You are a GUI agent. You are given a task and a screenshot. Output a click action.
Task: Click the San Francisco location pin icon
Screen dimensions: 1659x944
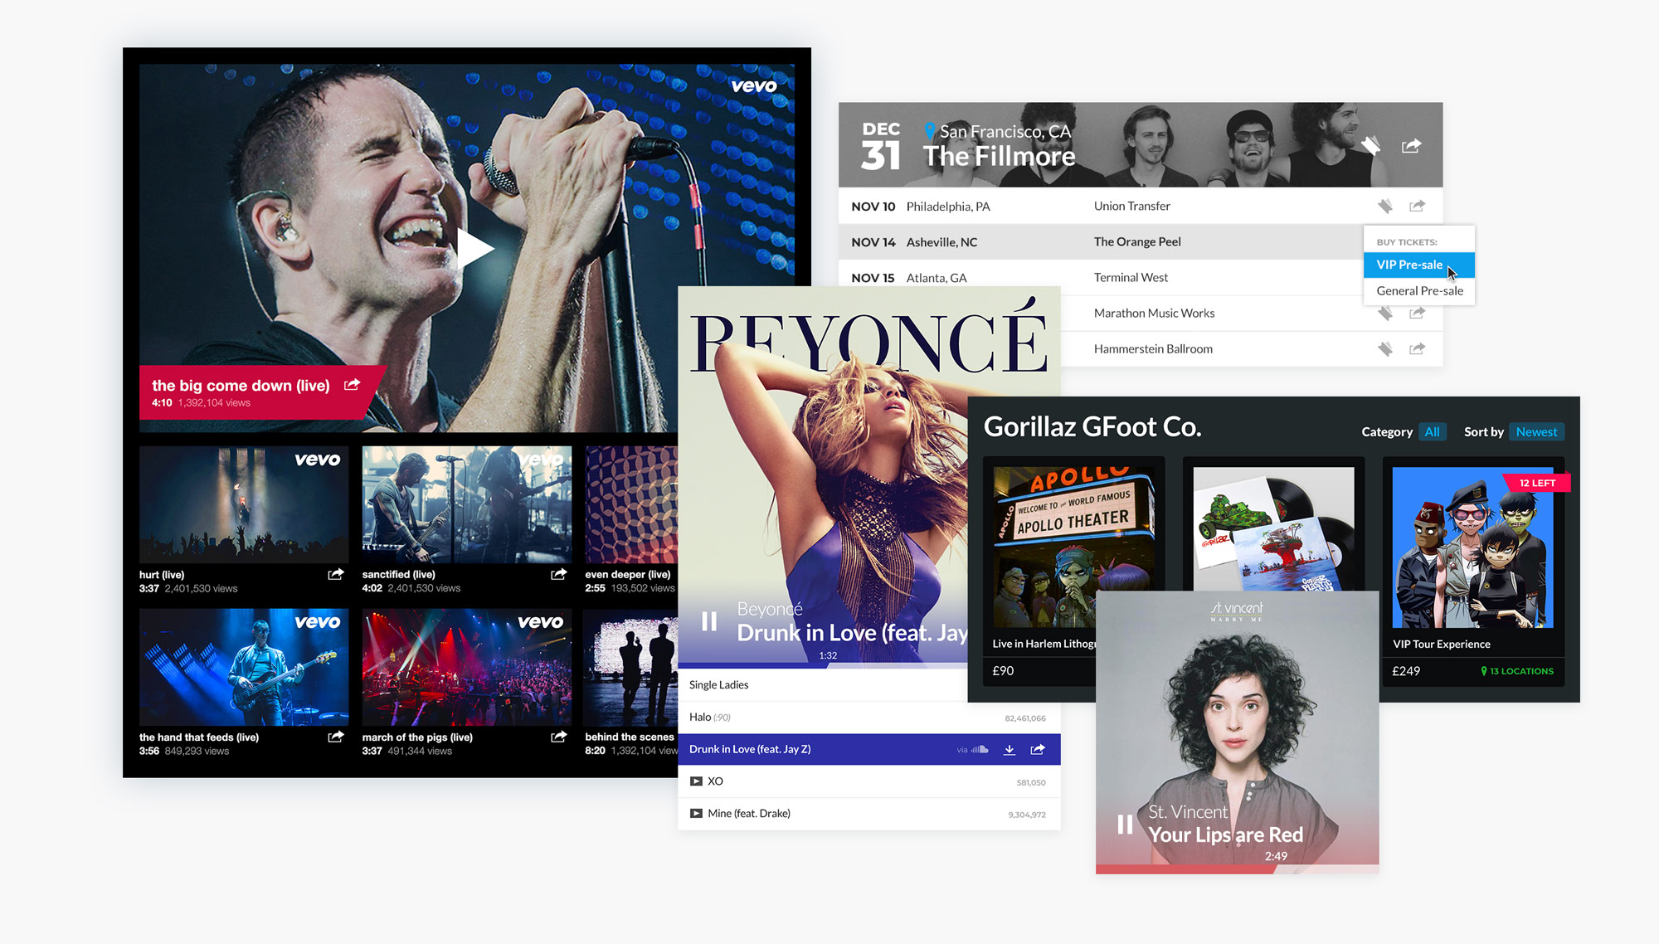pyautogui.click(x=930, y=131)
